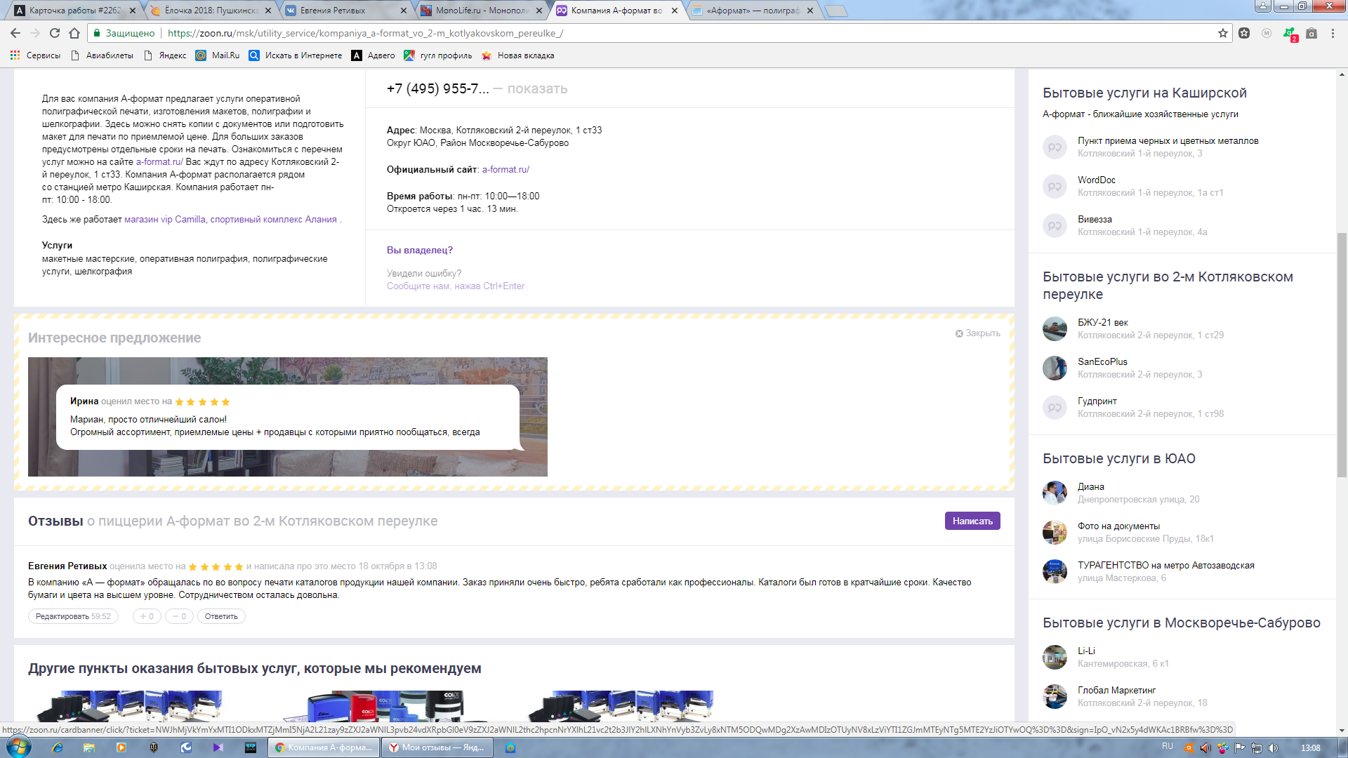This screenshot has width=1348, height=758.
Task: Open Вивезза listing
Action: pos(1095,219)
